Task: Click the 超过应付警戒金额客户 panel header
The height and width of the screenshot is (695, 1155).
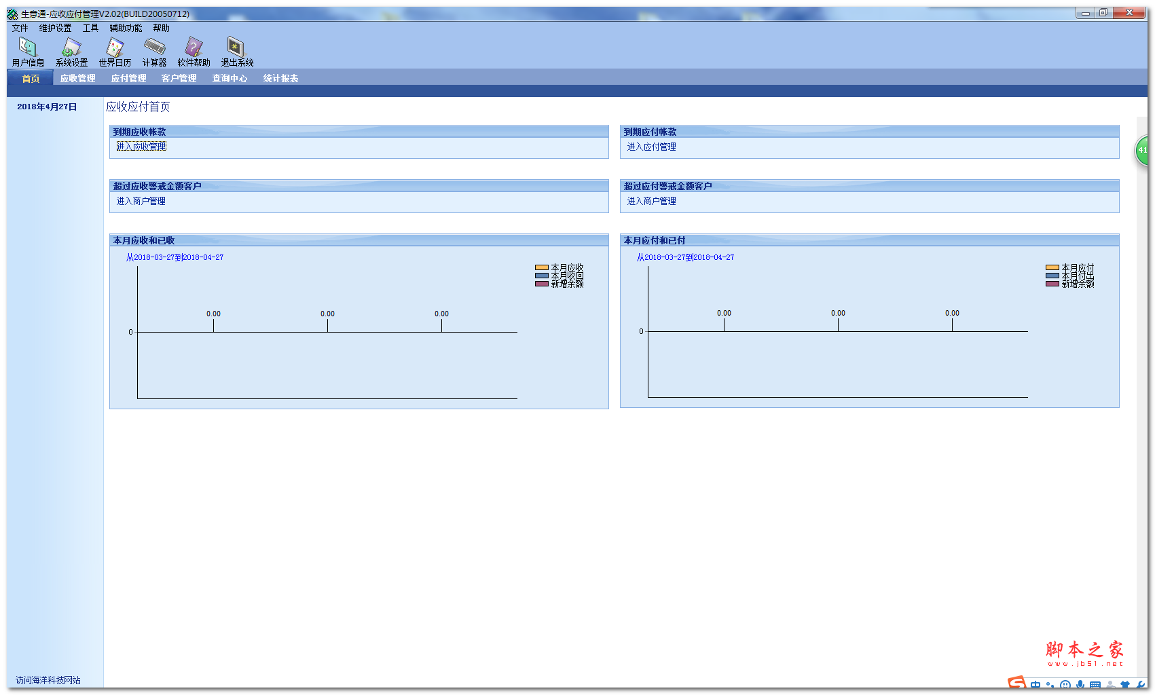Action: [x=870, y=186]
